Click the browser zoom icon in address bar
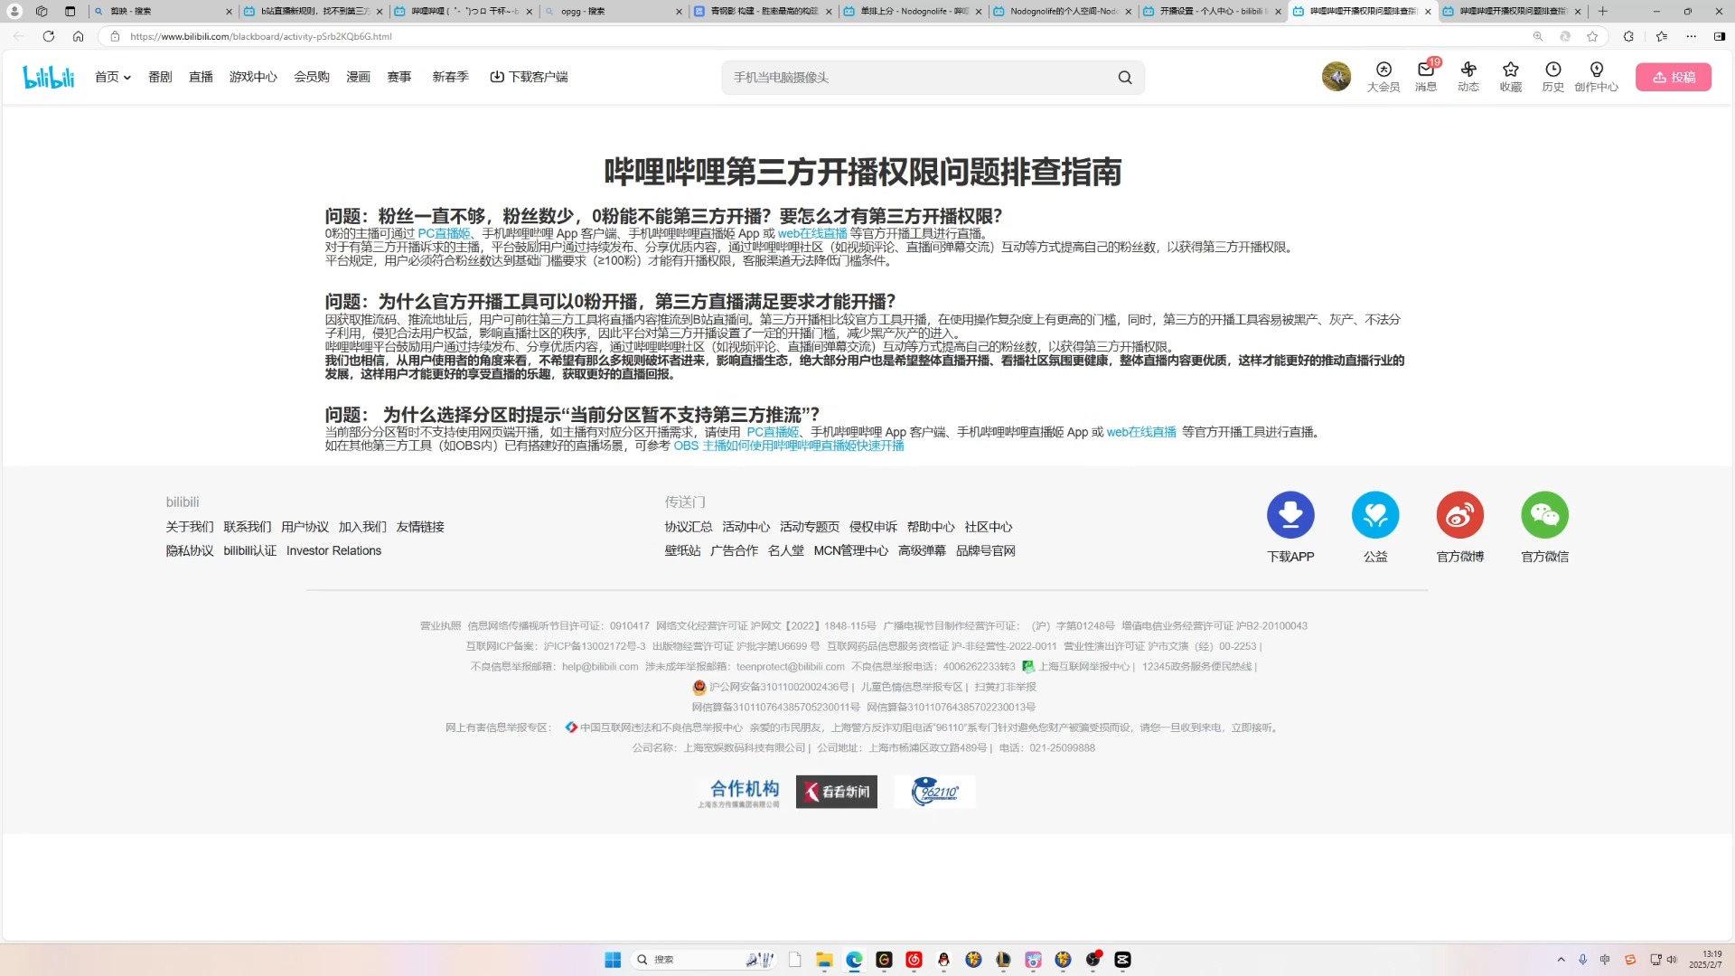 tap(1538, 36)
